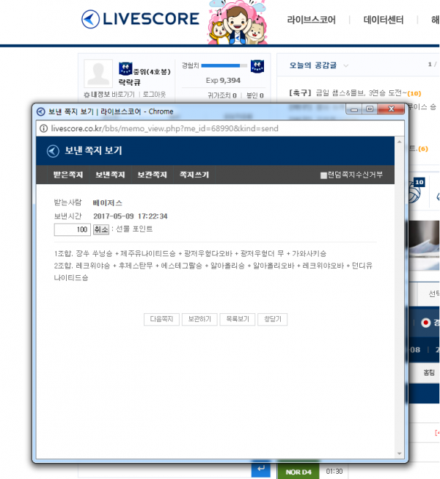Click the LIVESCORE logo in header
The image size is (440, 479).
pos(140,19)
